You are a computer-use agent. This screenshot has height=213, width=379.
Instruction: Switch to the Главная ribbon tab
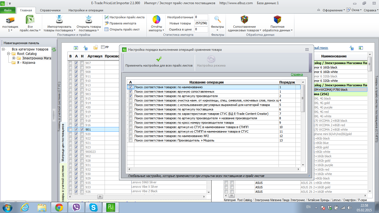pyautogui.click(x=26, y=11)
